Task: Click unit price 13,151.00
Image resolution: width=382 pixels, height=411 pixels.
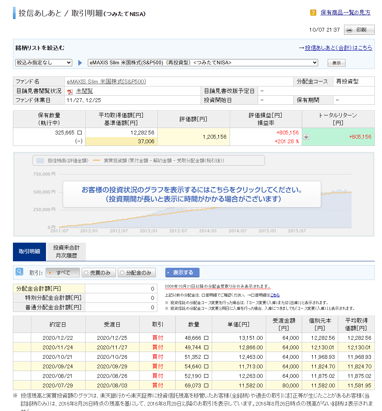Action: [251, 338]
